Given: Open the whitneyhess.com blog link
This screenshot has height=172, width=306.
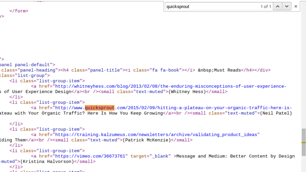Looking at the screenshot, I should pyautogui.click(x=171, y=86).
